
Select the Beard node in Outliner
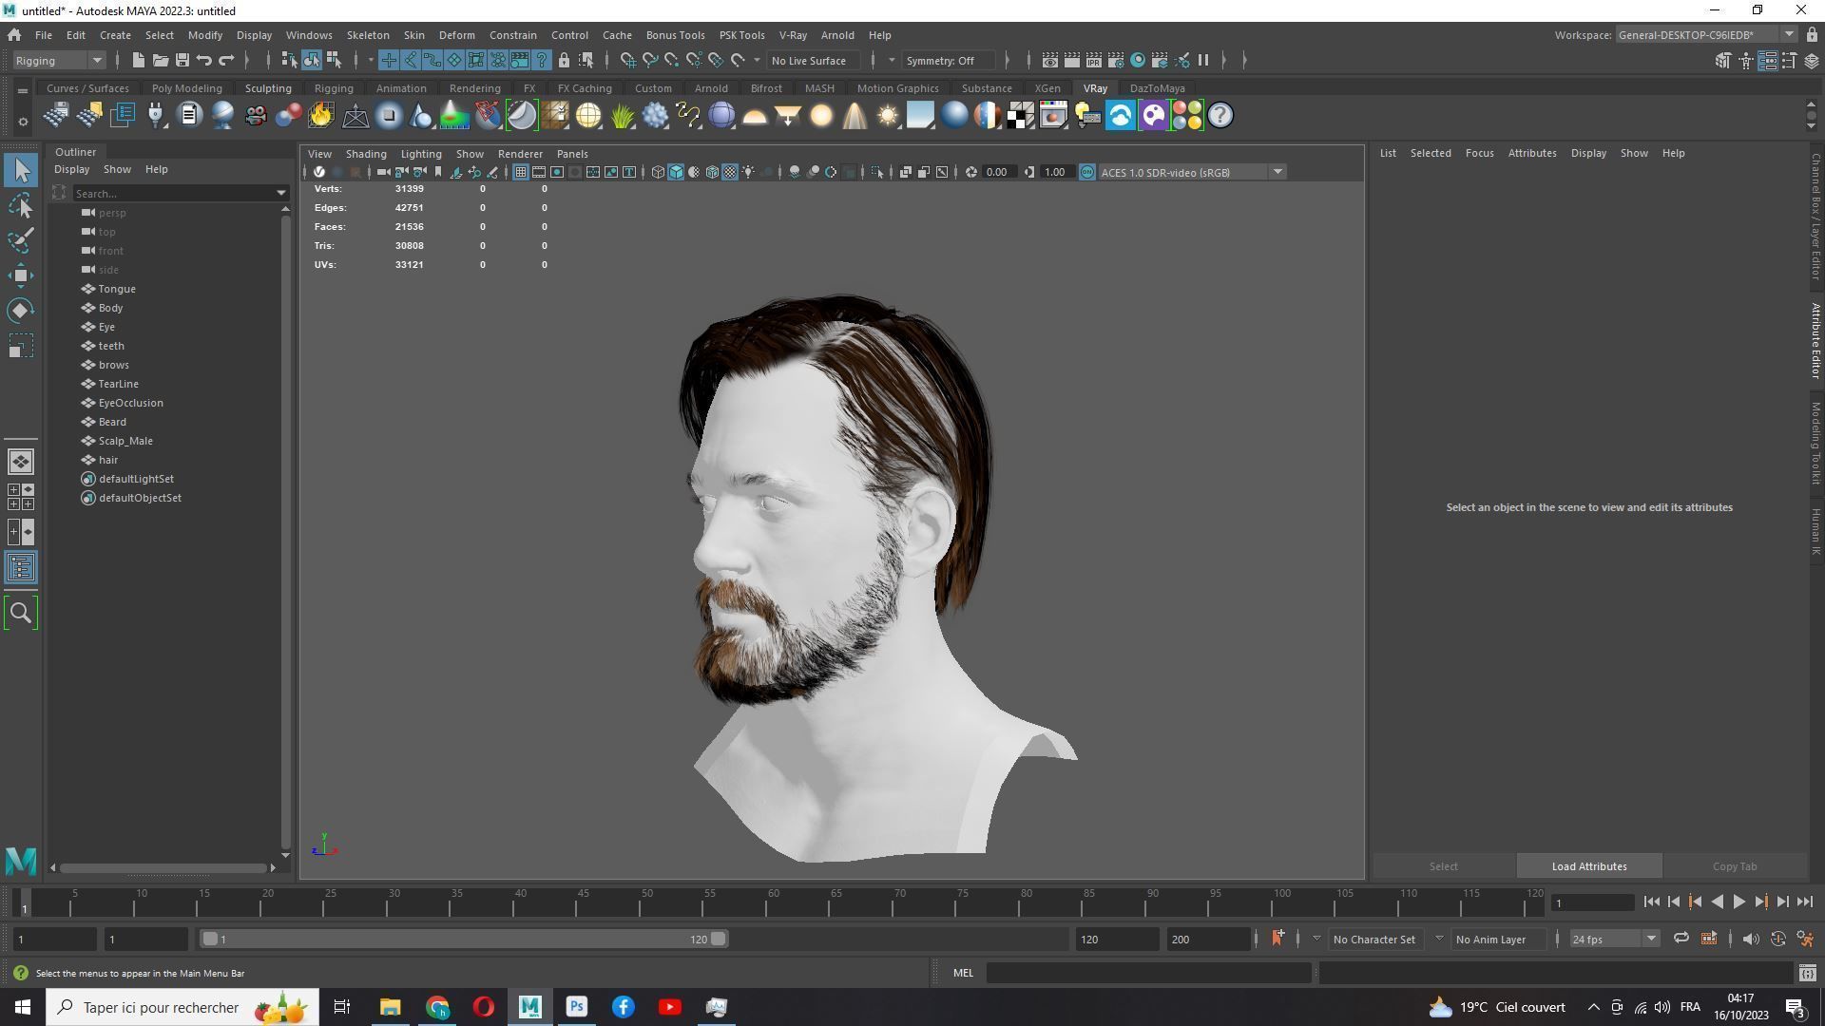(112, 422)
